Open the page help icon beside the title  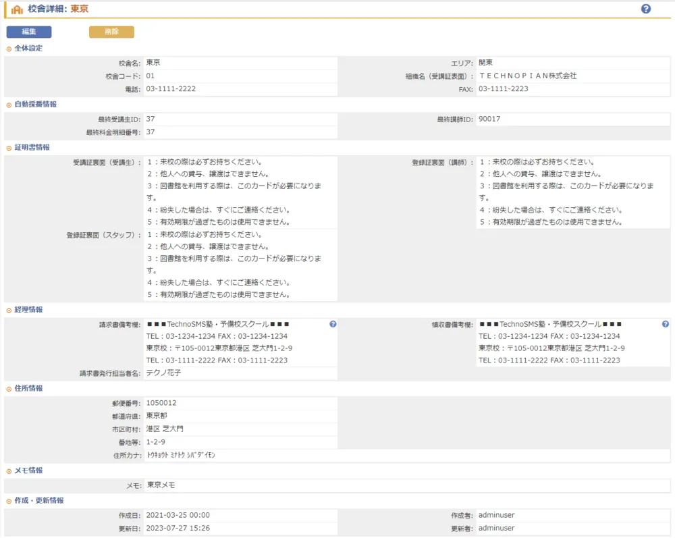(x=646, y=9)
